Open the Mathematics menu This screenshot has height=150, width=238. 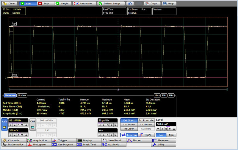click(14, 145)
